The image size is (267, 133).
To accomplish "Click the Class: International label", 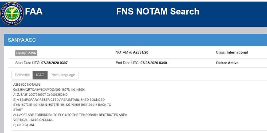I will click(x=232, y=52).
